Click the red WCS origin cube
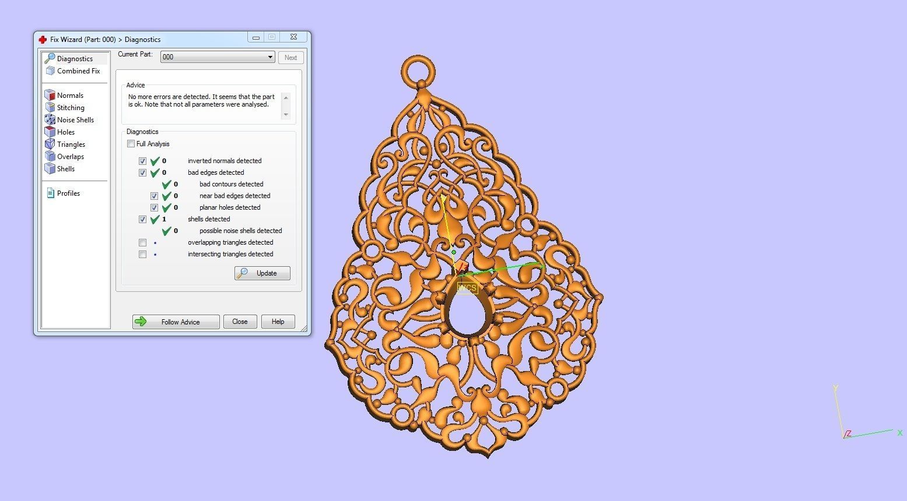 (463, 267)
